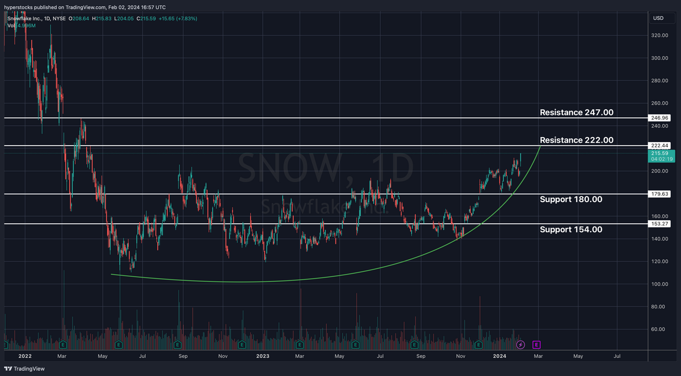Select the purple E earnings marker near March 2024
The width and height of the screenshot is (681, 376).
536,344
